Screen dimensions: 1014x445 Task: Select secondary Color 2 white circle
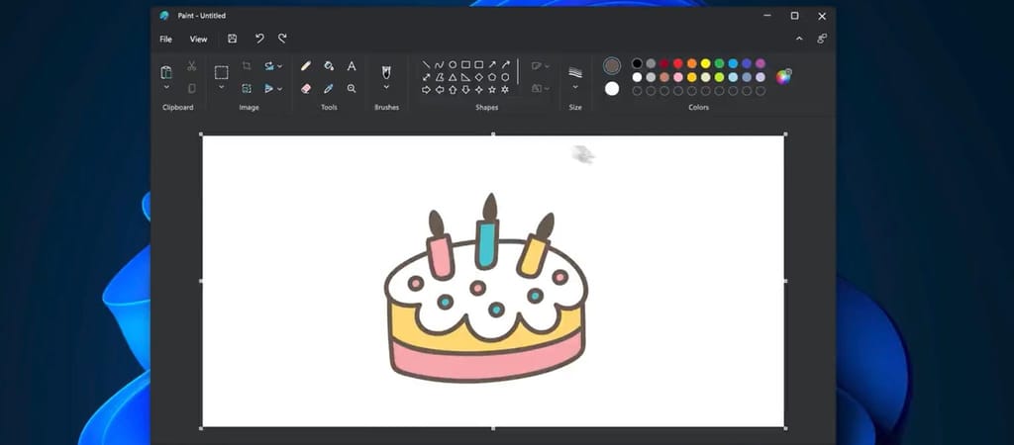tap(612, 89)
